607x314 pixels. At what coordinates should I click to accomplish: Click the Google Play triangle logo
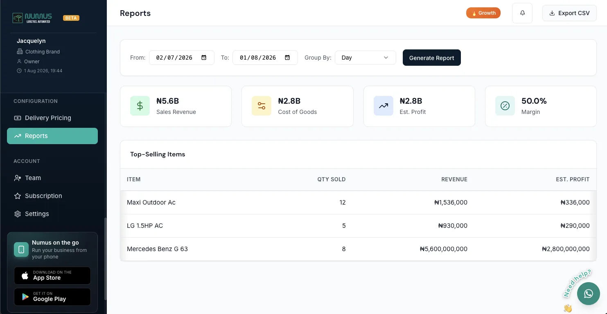[25, 297]
